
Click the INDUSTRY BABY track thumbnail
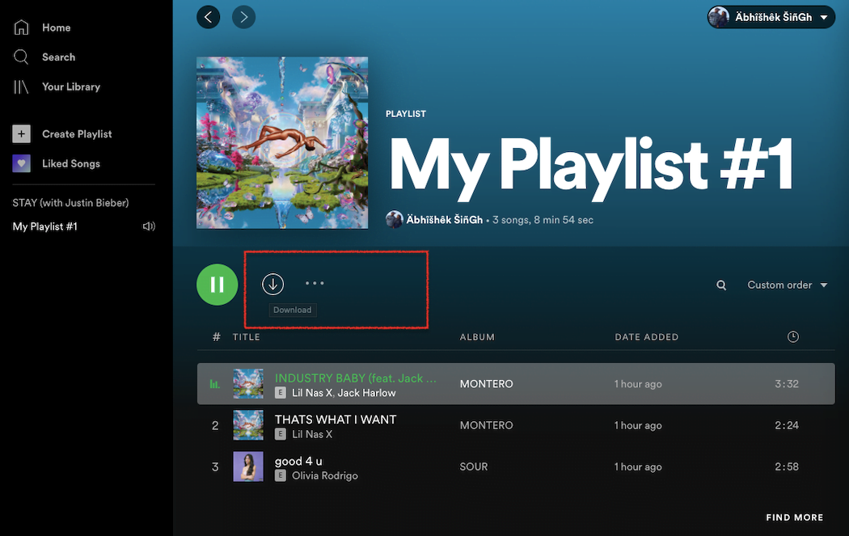248,383
